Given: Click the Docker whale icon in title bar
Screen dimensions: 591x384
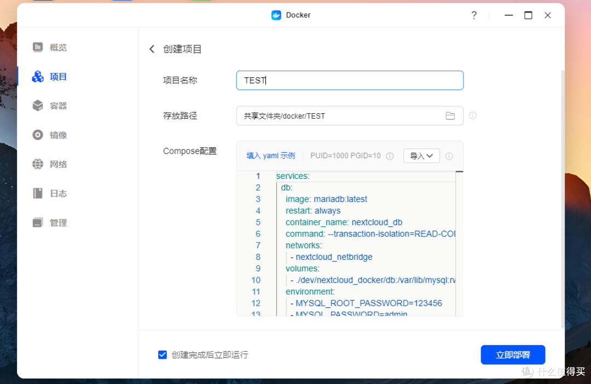Looking at the screenshot, I should coord(276,15).
